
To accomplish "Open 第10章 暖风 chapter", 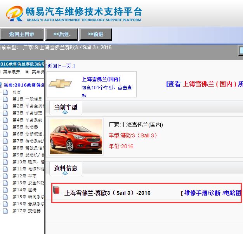I will click(x=28, y=162).
